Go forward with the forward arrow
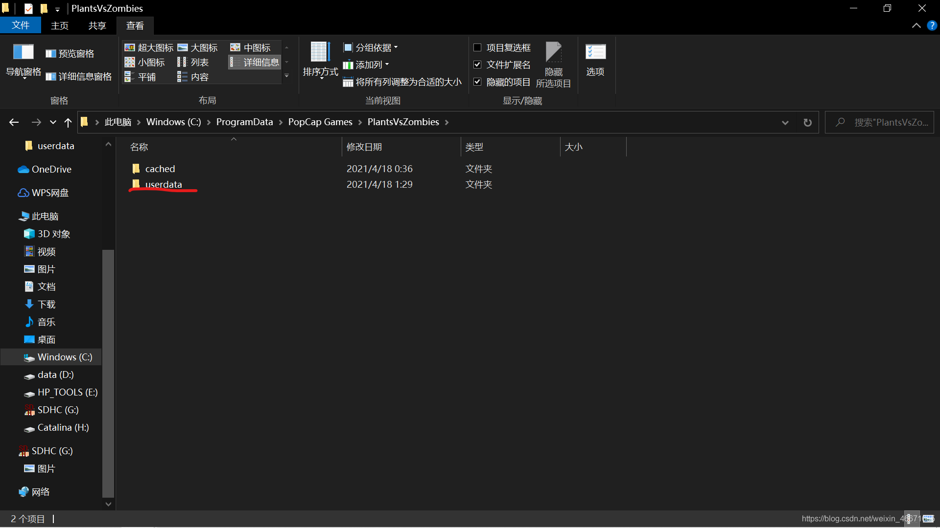This screenshot has height=528, width=940. 36,122
